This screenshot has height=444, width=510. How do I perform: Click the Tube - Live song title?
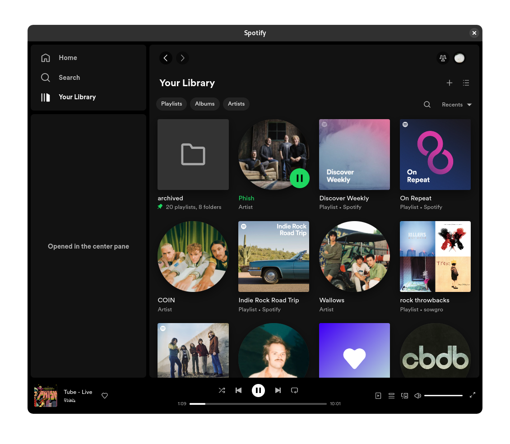click(78, 392)
